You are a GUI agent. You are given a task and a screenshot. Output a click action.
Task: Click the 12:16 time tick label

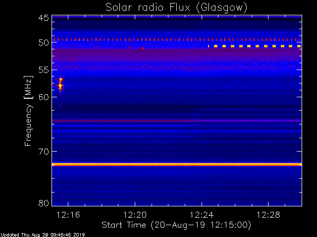click(68, 215)
